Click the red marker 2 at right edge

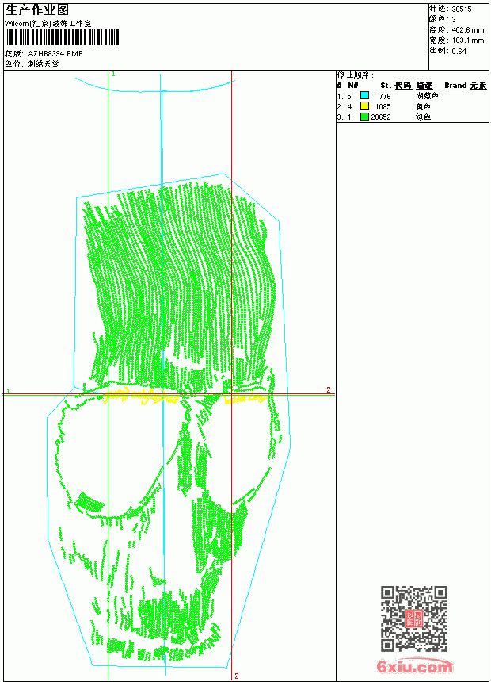pos(329,389)
